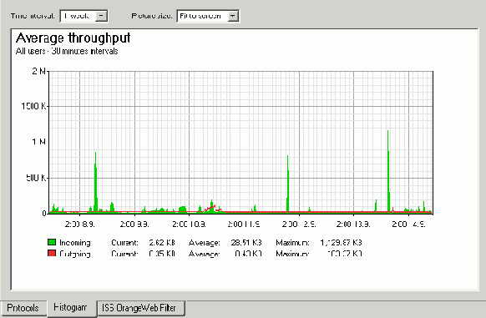Switch to the Protocols tab

23,308
